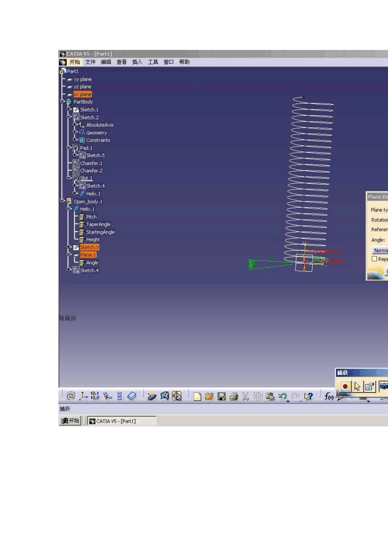Collapse the Open_body.1 tree node
The image size is (388, 550).
click(x=62, y=201)
